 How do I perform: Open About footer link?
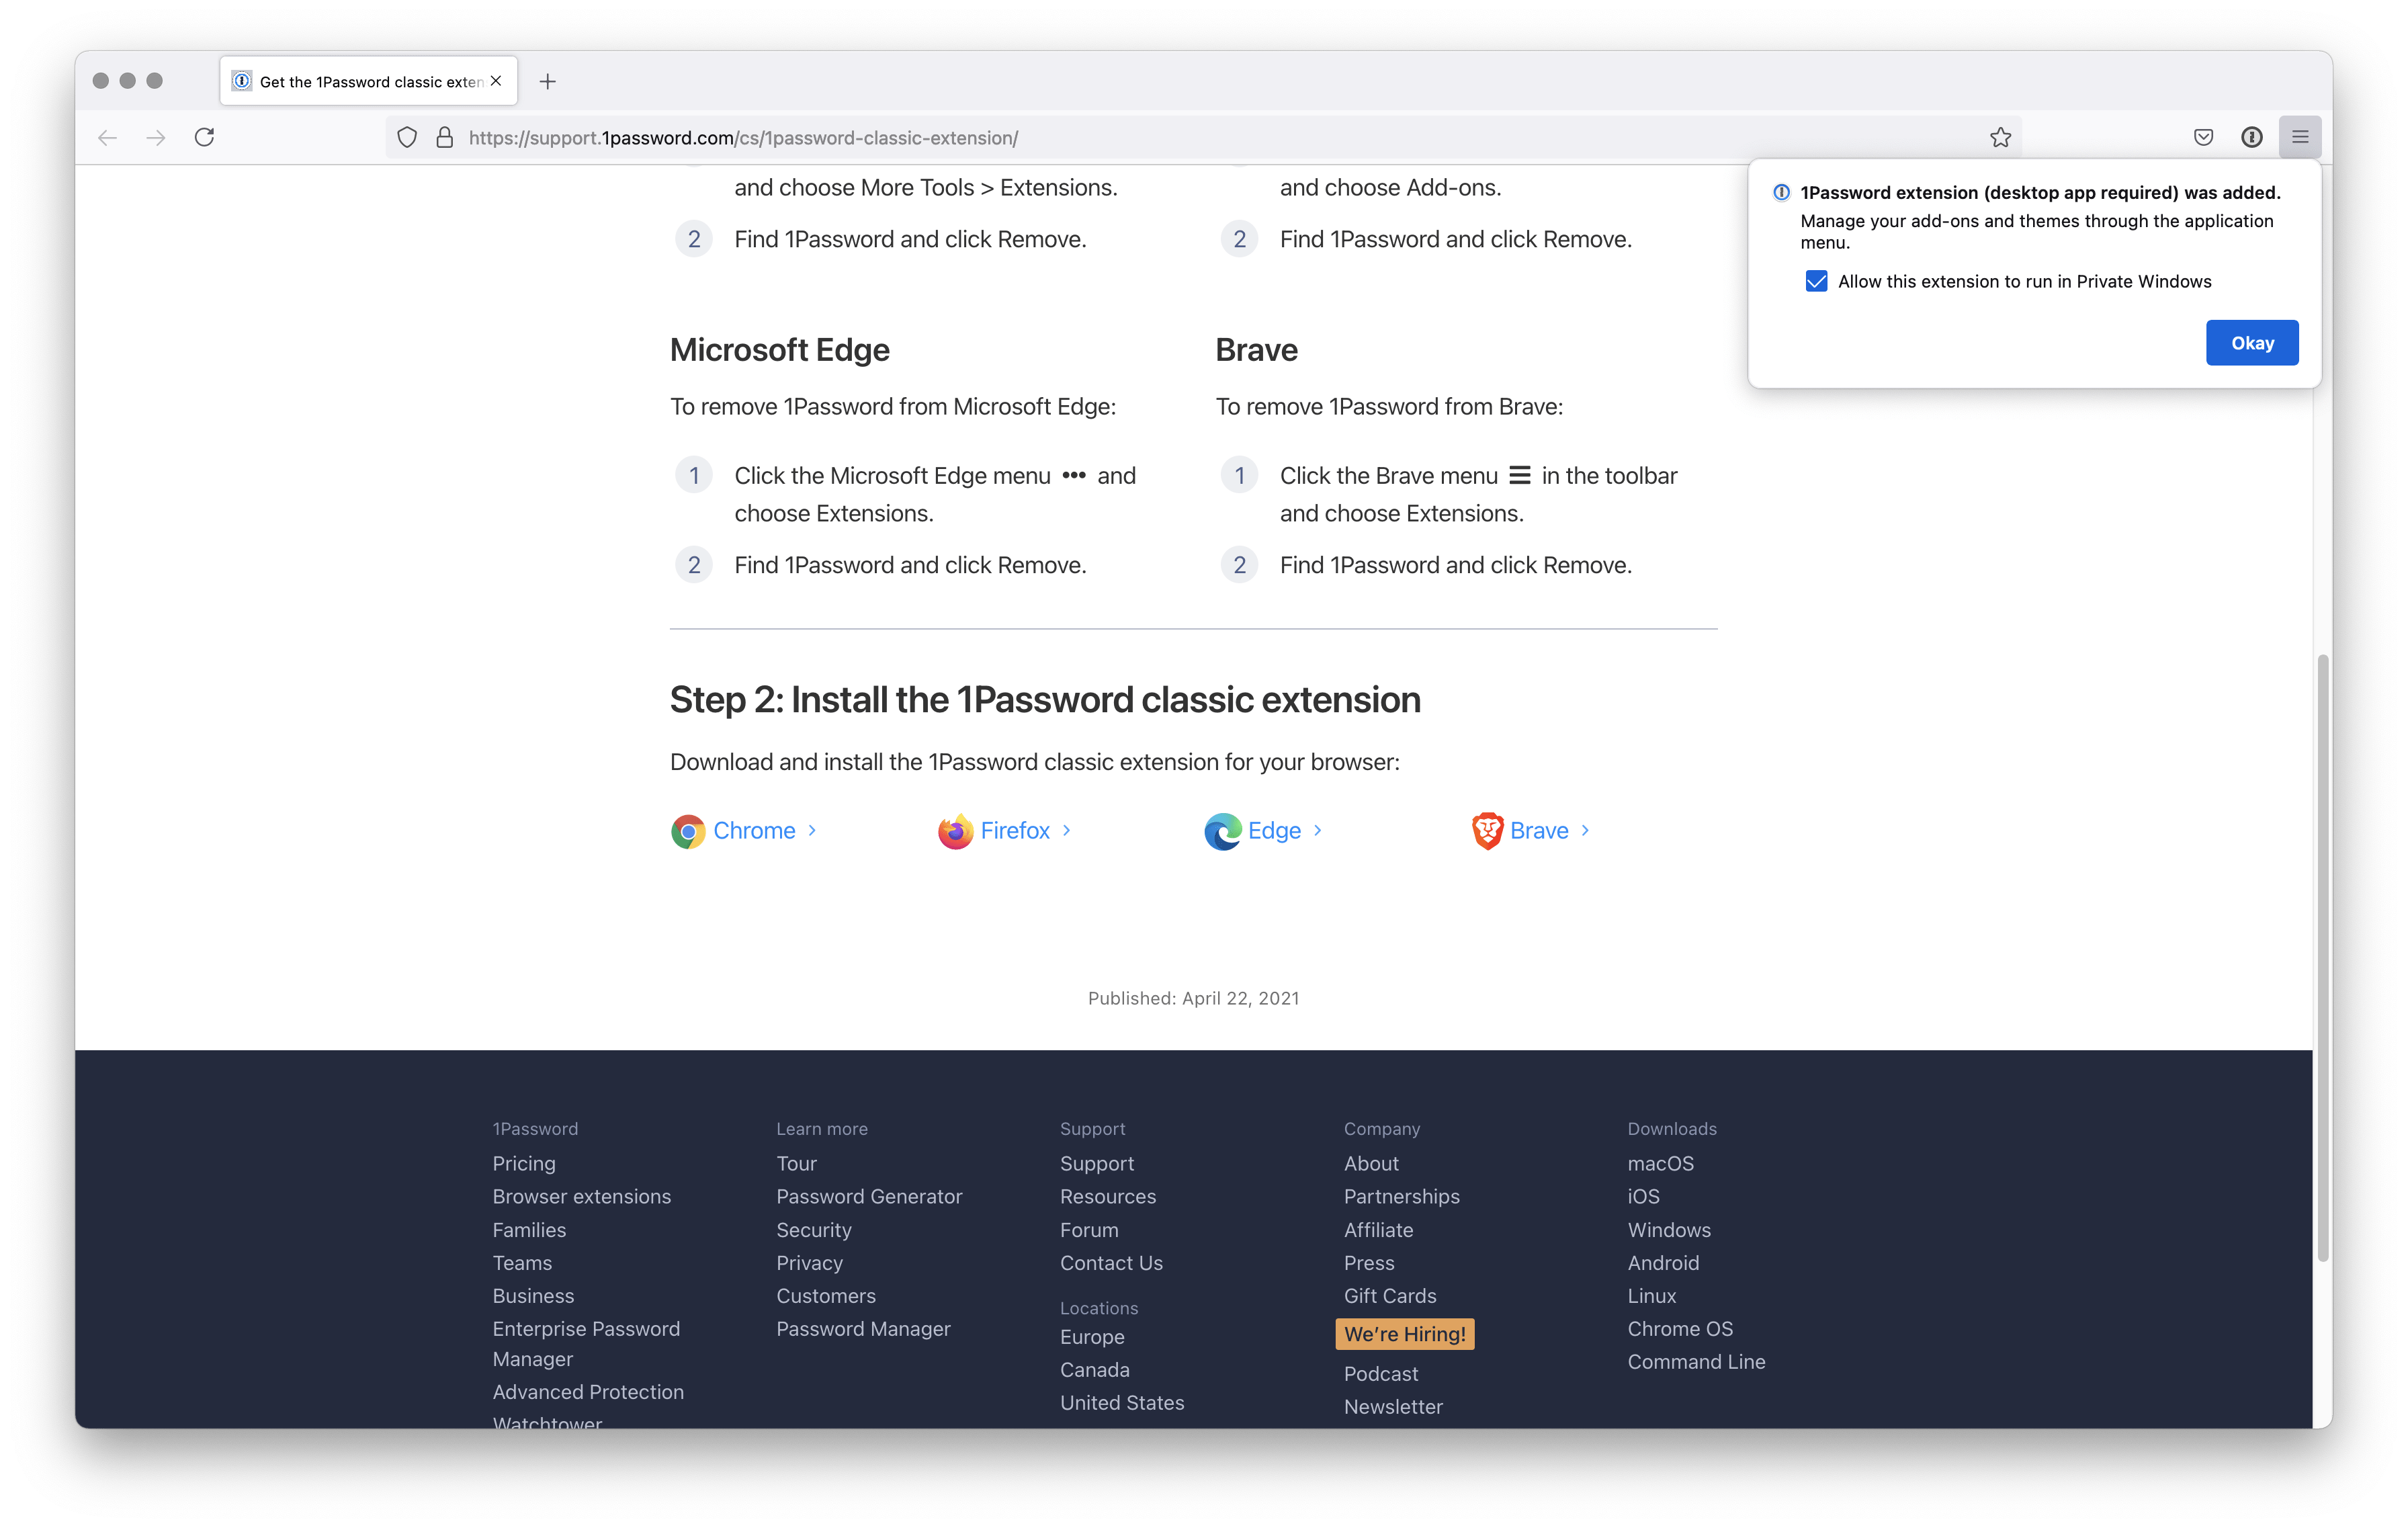click(x=1371, y=1163)
